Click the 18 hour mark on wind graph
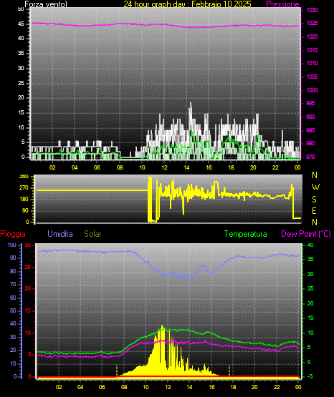 (x=231, y=167)
